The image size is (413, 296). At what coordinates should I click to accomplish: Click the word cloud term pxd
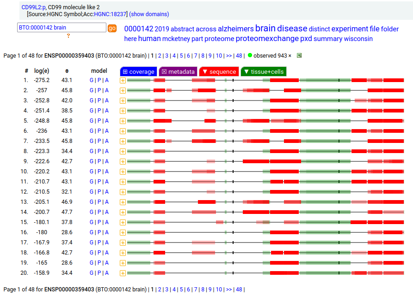(x=306, y=38)
